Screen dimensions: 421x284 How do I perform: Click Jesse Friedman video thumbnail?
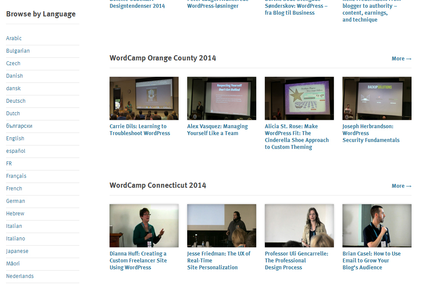point(221,226)
